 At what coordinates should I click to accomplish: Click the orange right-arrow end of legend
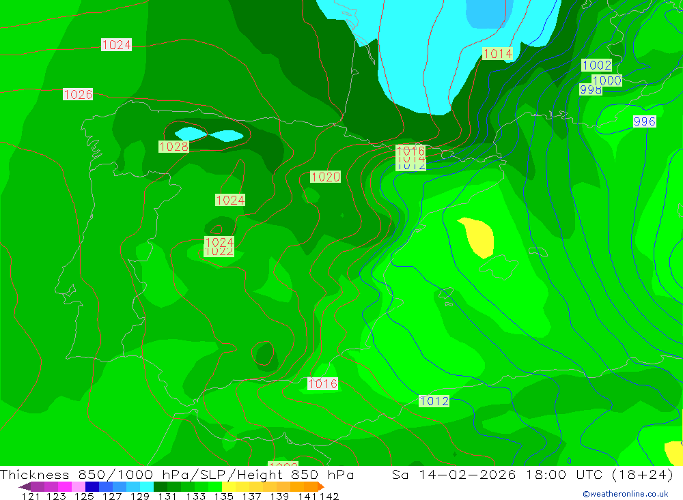pos(321,486)
